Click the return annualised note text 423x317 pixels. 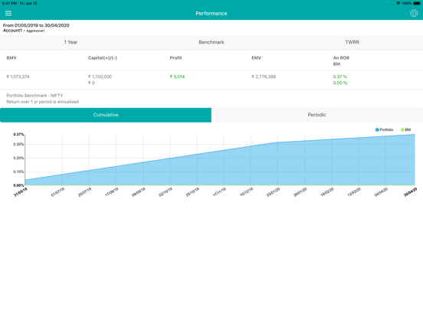coord(43,102)
